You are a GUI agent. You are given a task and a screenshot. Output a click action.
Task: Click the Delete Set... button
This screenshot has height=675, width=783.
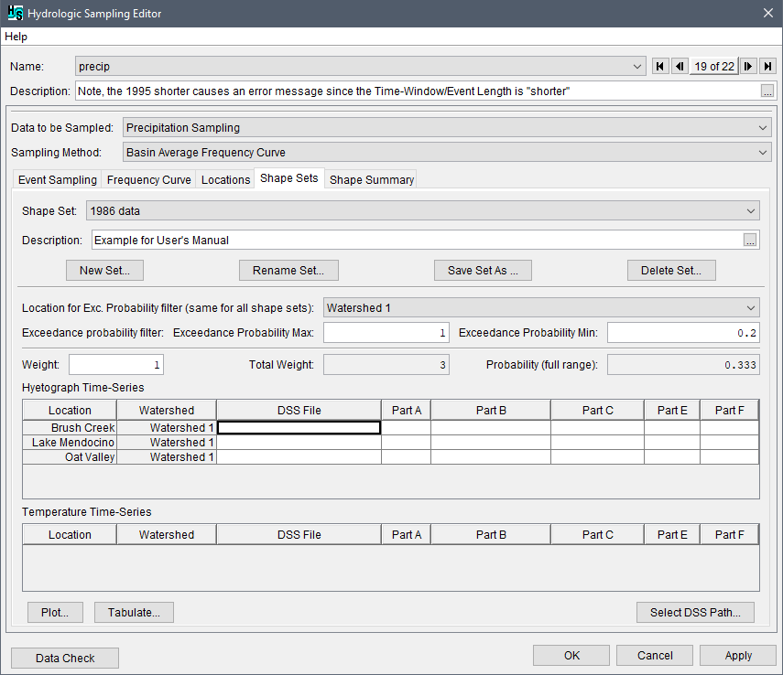671,271
